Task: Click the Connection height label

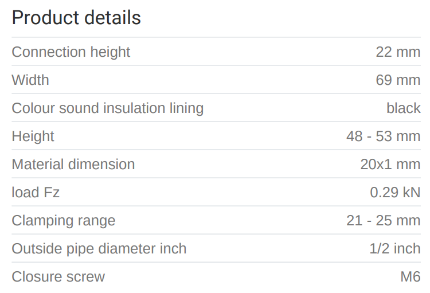Action: tap(71, 52)
